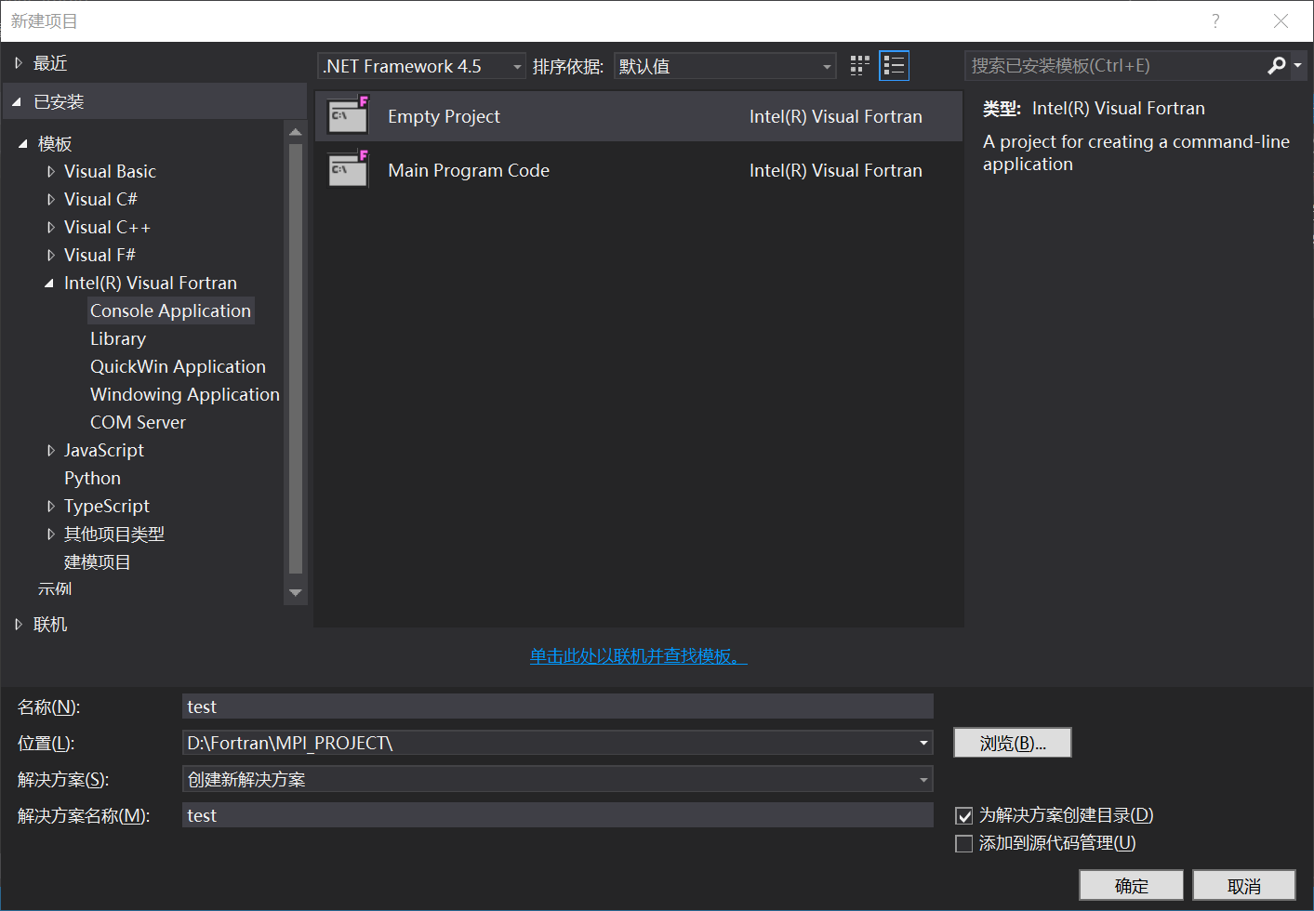Screen dimensions: 1314x911
Task: Enable 添加到源代码管理 checkbox
Action: pyautogui.click(x=964, y=843)
